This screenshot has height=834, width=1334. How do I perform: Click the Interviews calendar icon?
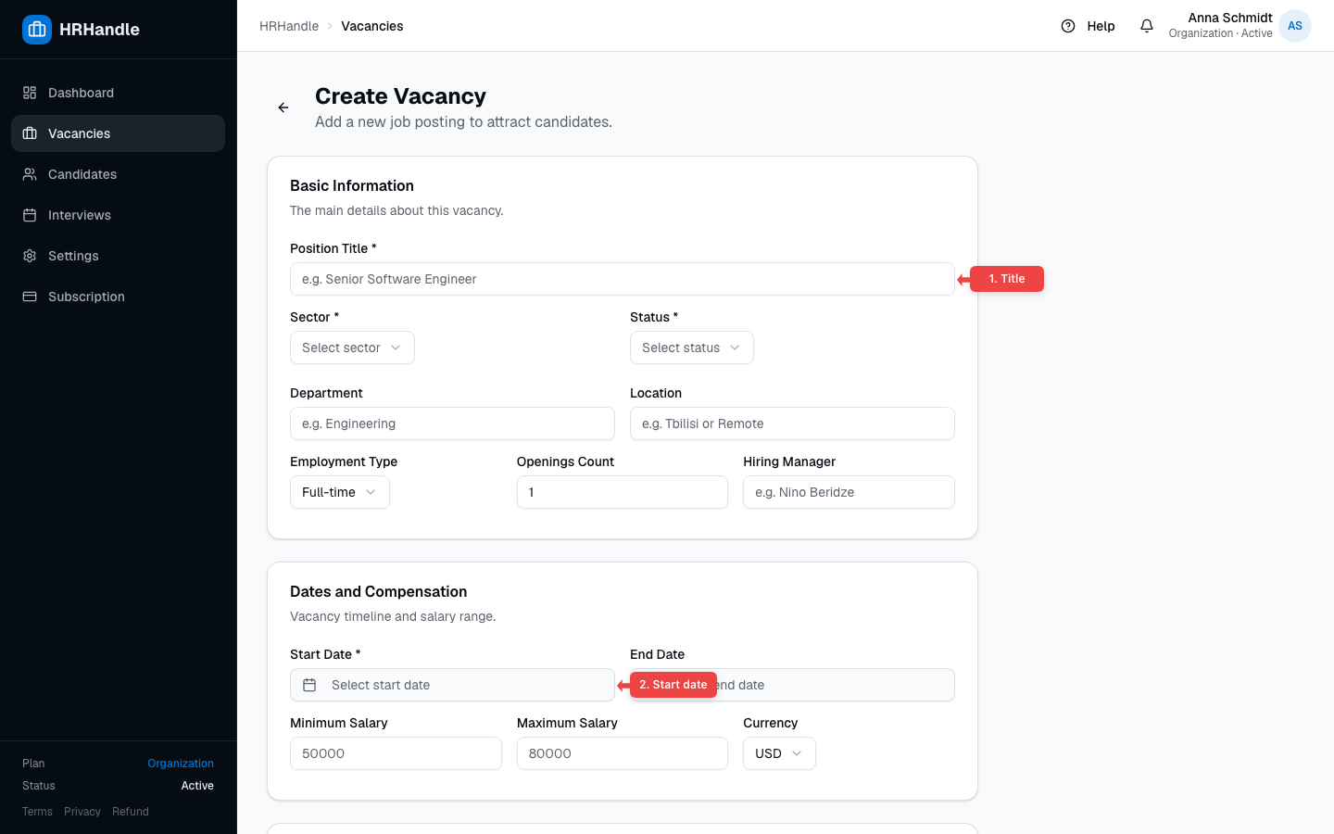[30, 215]
